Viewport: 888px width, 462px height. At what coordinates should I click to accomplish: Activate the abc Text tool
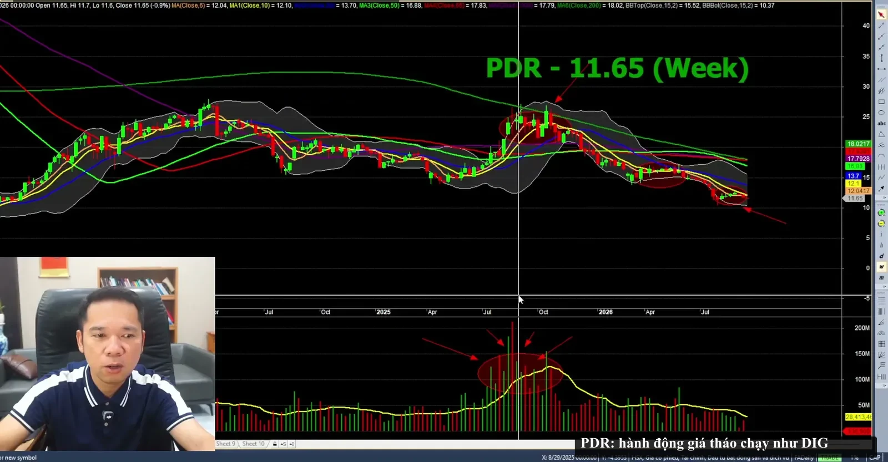(x=881, y=123)
